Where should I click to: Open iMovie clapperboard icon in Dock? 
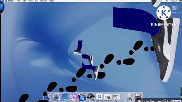point(82,97)
